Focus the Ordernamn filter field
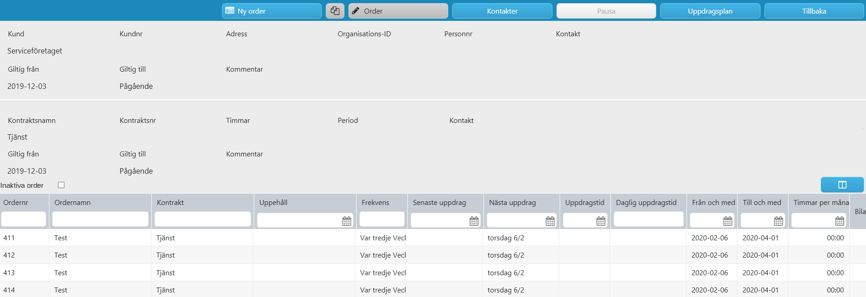The width and height of the screenshot is (866, 297). pos(100,219)
